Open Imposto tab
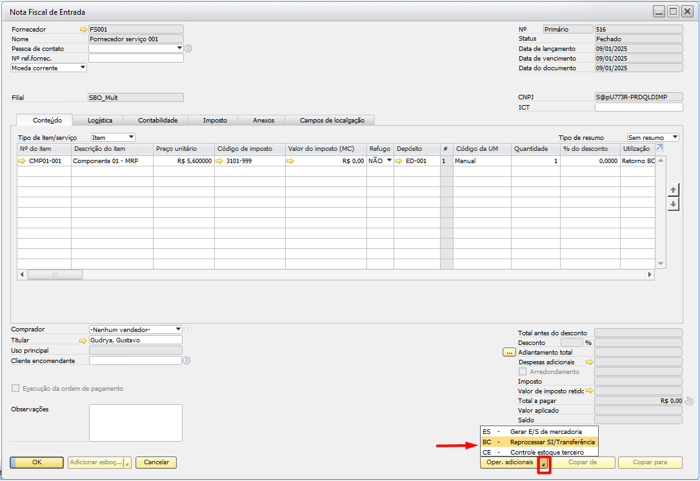Image resolution: width=700 pixels, height=481 pixels. point(215,121)
